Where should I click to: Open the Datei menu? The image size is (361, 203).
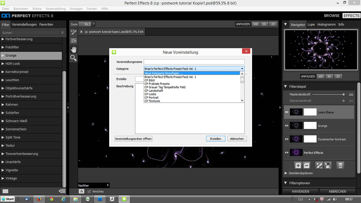6,9
